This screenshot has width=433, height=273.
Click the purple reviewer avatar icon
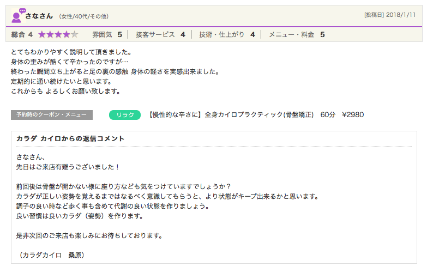click(x=18, y=15)
